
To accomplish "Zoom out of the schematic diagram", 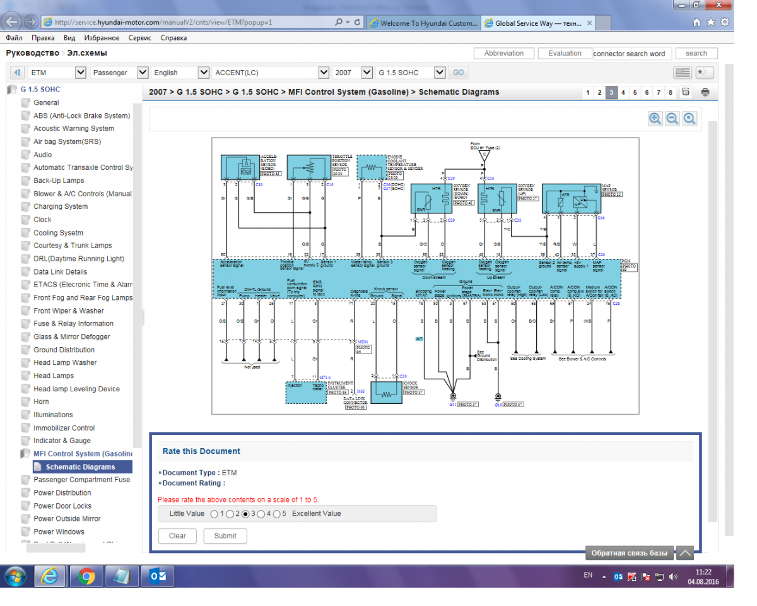I will pos(672,118).
